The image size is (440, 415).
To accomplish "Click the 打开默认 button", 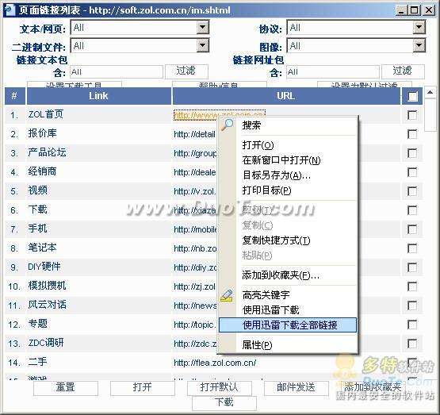I will pyautogui.click(x=219, y=388).
